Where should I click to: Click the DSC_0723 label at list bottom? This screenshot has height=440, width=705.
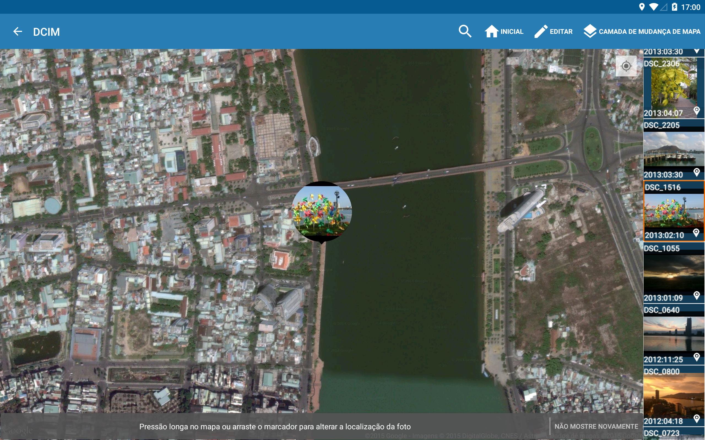pos(661,433)
